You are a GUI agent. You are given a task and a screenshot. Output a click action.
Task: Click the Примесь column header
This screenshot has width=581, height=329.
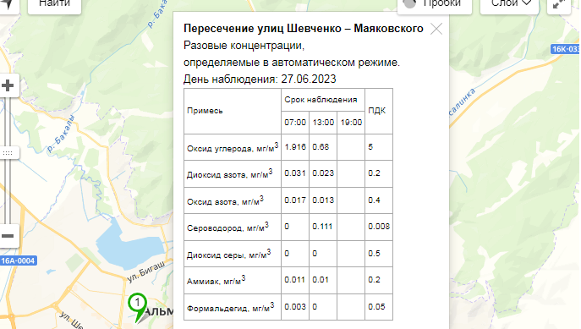pyautogui.click(x=205, y=111)
